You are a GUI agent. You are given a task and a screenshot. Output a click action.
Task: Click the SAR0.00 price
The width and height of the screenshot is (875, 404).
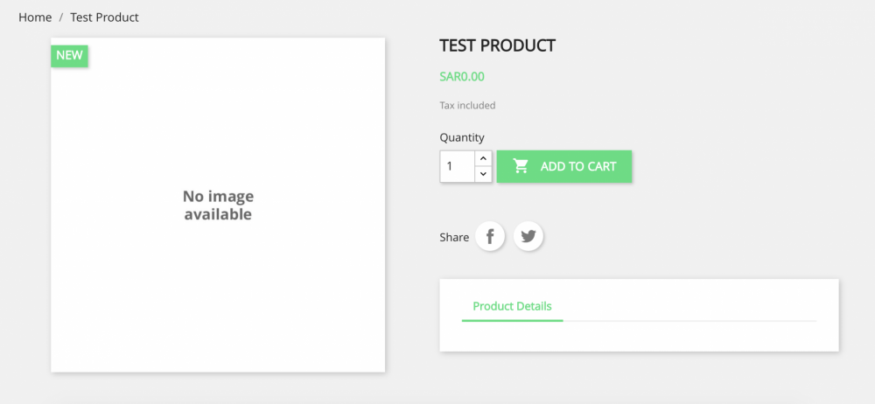pos(462,77)
